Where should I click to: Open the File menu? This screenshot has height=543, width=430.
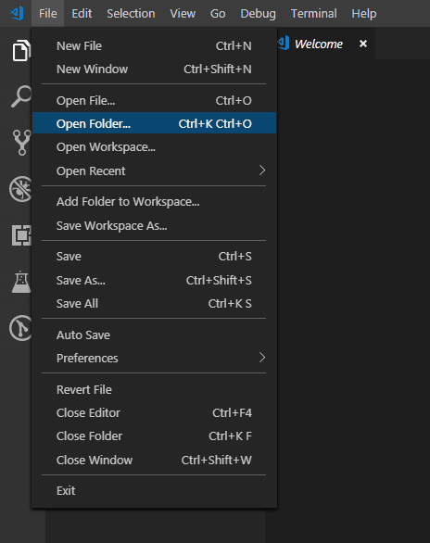[48, 14]
